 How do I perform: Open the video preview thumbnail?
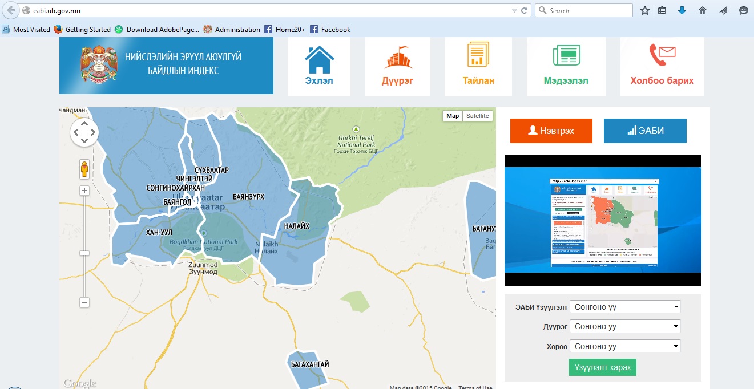(603, 220)
